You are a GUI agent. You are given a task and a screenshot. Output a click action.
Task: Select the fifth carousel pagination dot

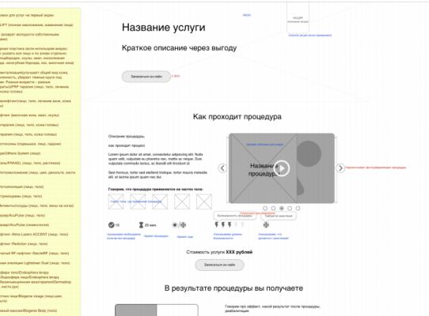pos(298,209)
